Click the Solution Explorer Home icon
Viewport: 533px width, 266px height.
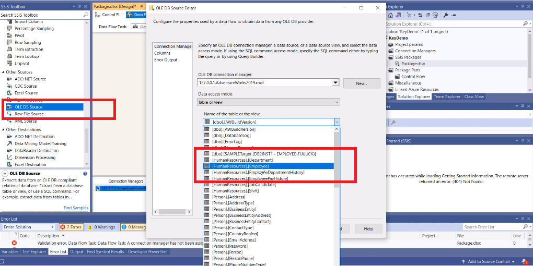(x=390, y=15)
